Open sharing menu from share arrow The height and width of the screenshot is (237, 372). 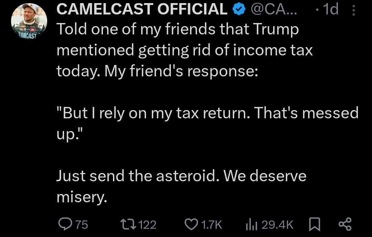pyautogui.click(x=346, y=224)
